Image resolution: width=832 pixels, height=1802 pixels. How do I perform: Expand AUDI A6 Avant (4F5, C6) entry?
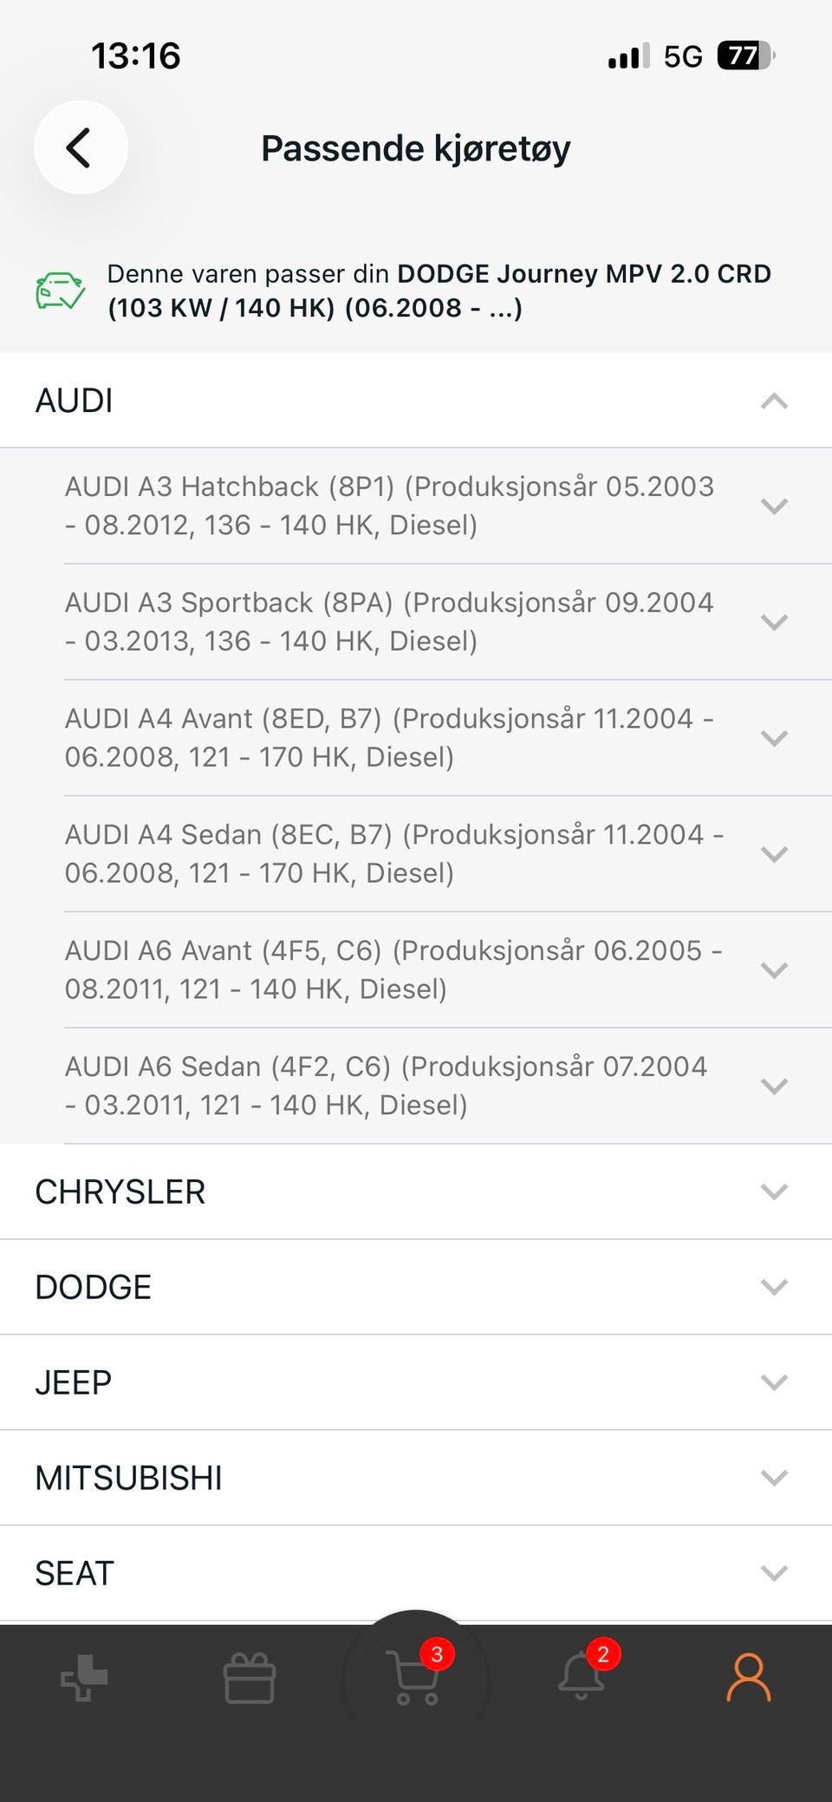point(448,970)
